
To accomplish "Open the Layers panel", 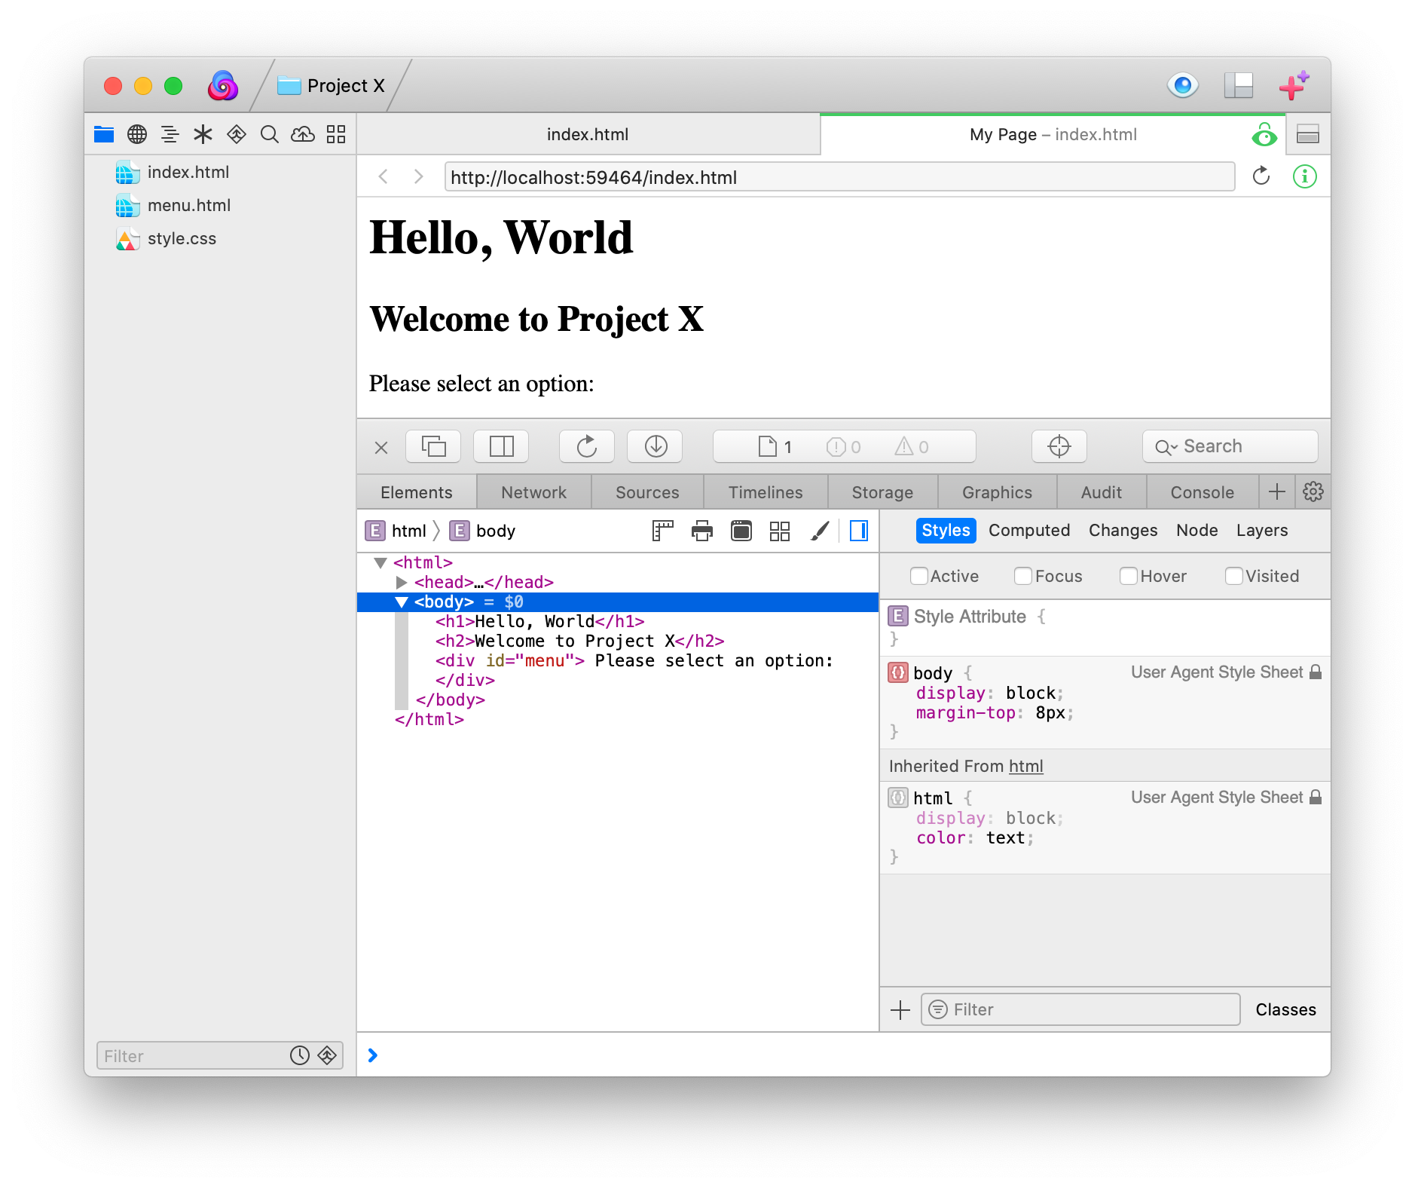I will [1262, 530].
